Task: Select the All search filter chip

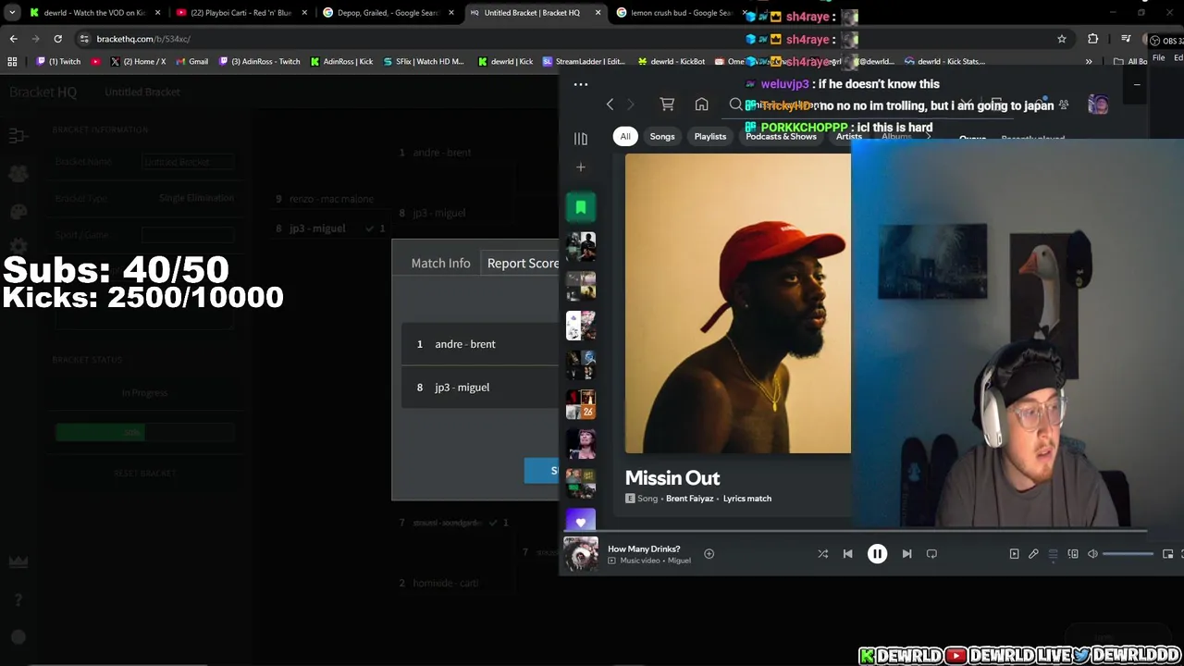Action: click(x=625, y=137)
